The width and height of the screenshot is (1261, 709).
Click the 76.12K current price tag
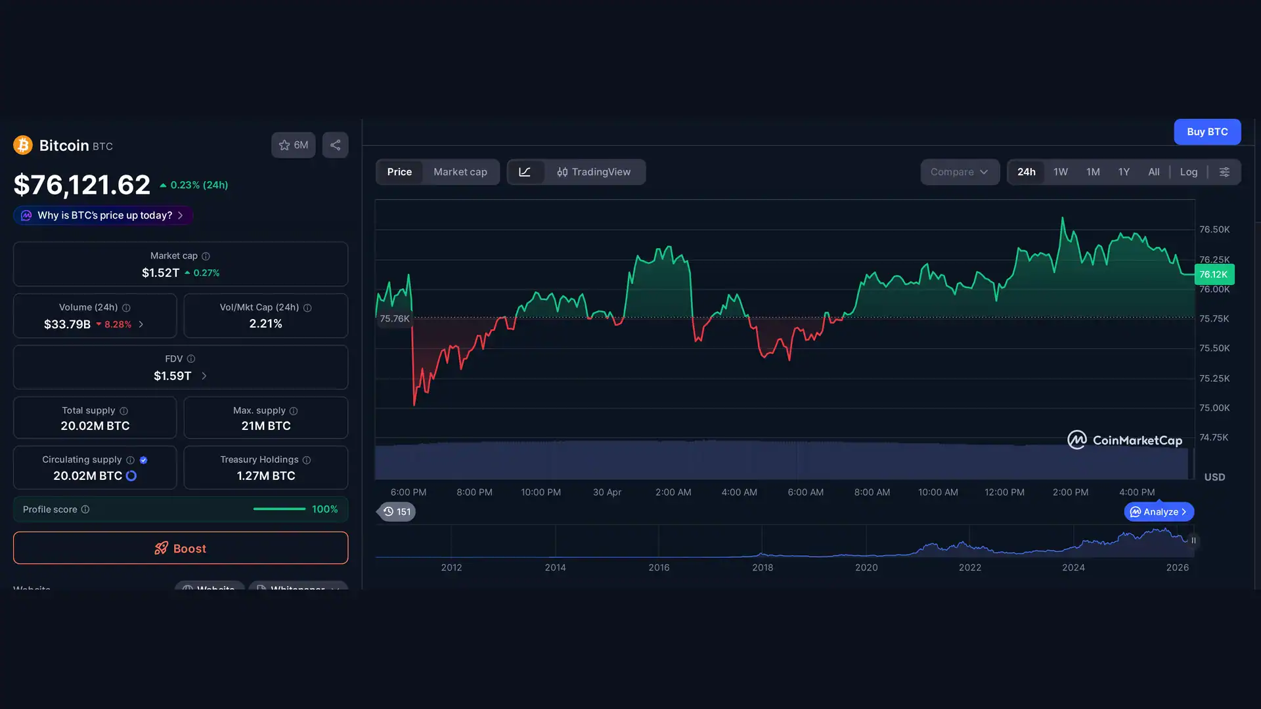[x=1214, y=274]
